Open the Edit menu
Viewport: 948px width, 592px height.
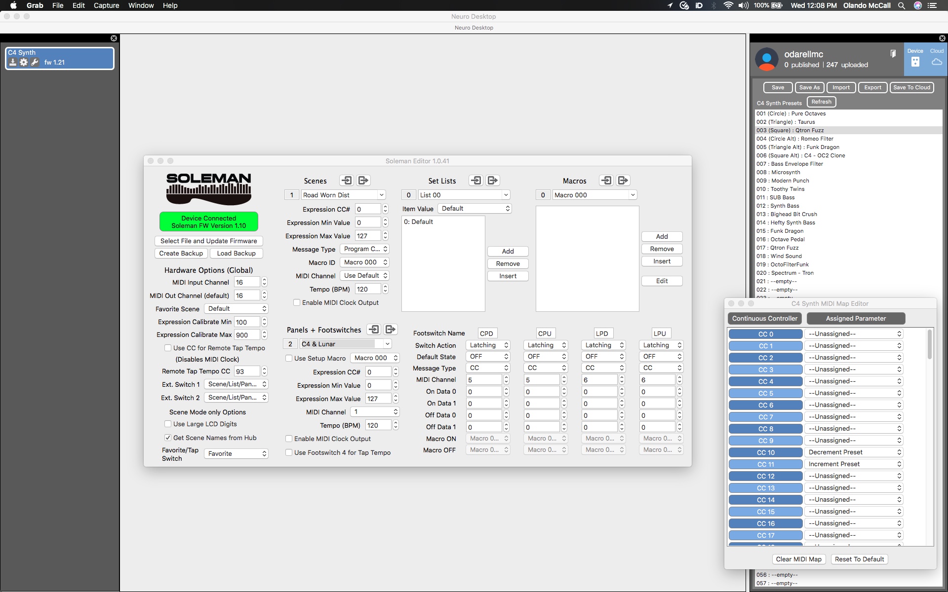[79, 5]
